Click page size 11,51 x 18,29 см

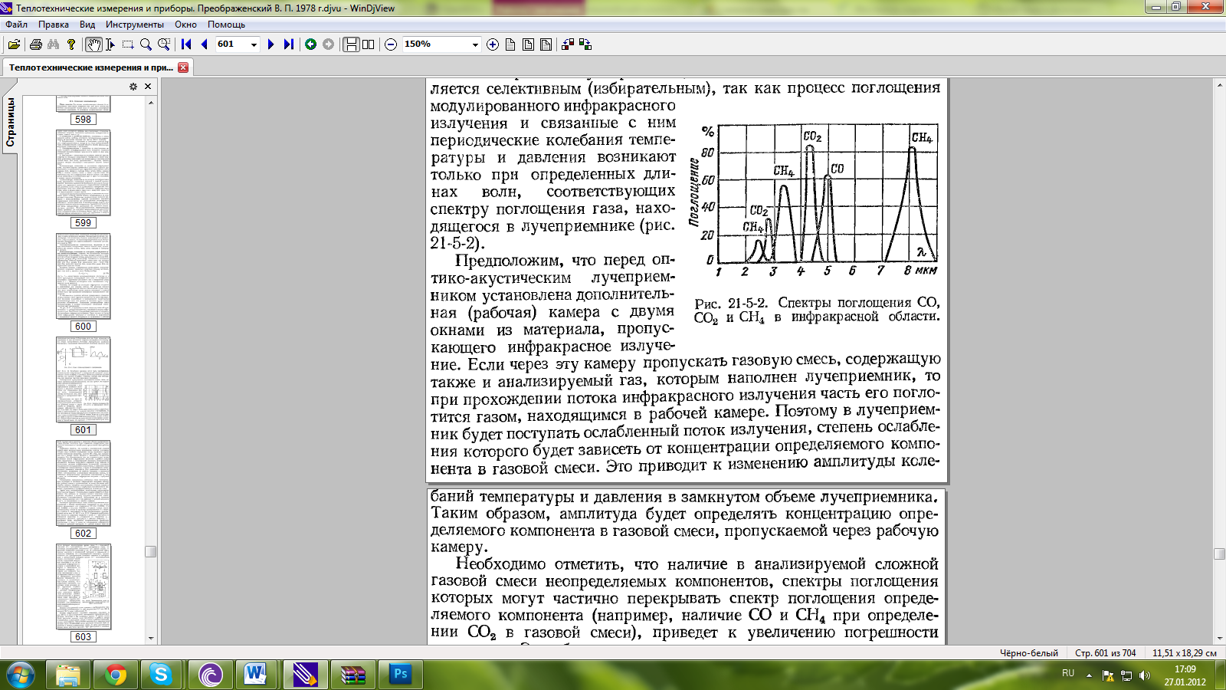coord(1185,653)
